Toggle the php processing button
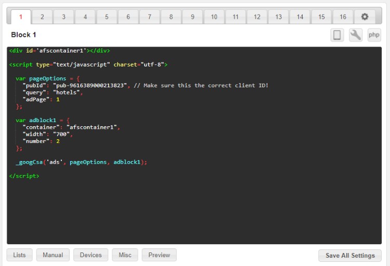The width and height of the screenshot is (390, 266). pyautogui.click(x=374, y=35)
